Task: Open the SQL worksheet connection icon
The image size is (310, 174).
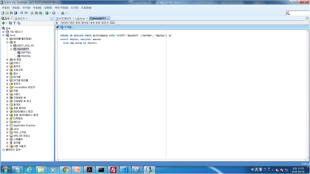Action: pyautogui.click(x=63, y=13)
